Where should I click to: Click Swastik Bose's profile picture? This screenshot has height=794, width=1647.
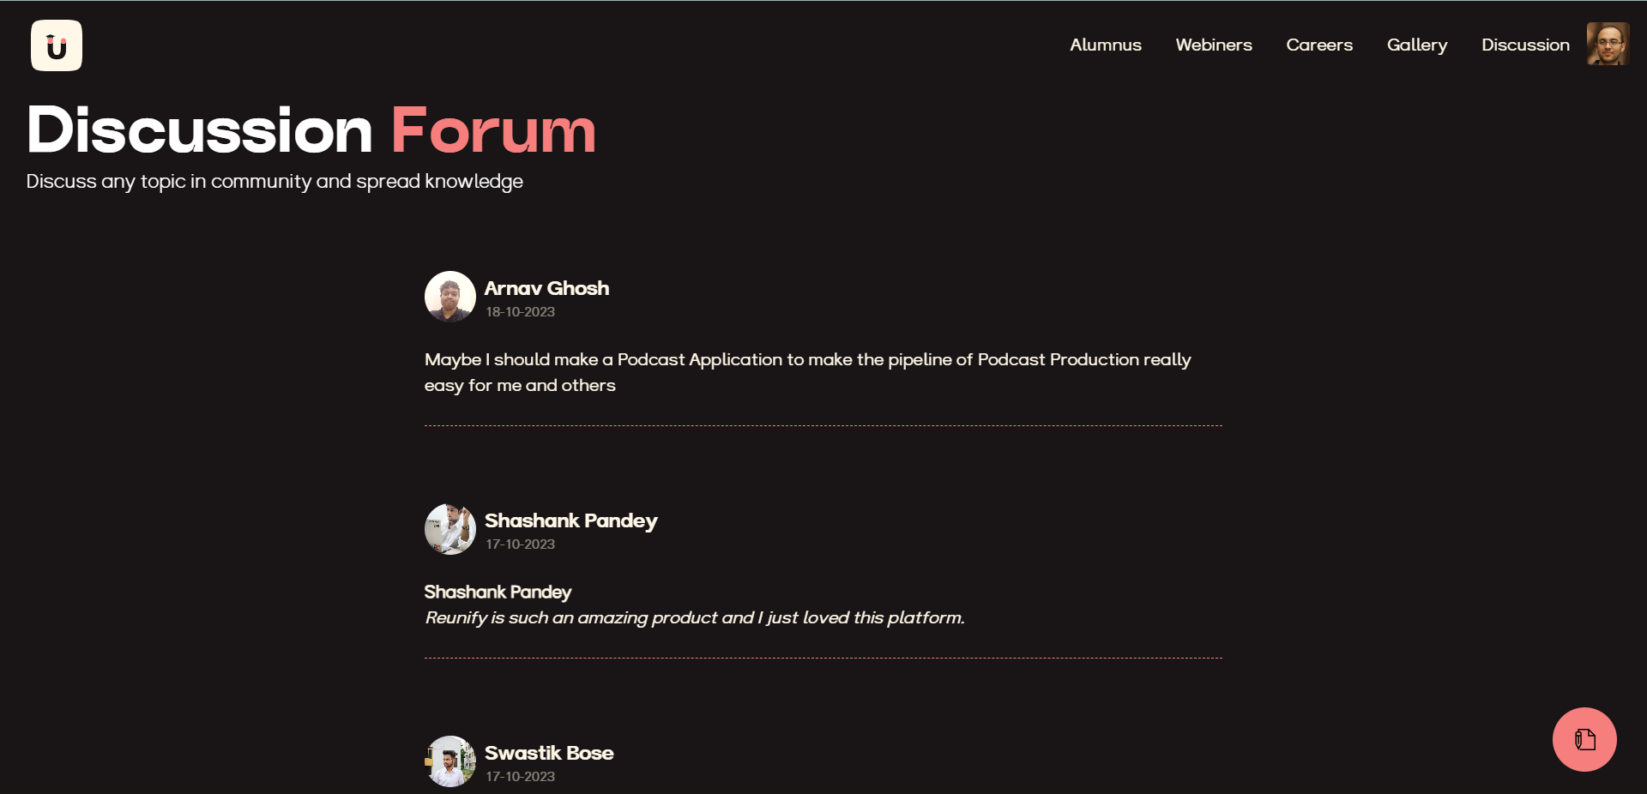pyautogui.click(x=449, y=761)
